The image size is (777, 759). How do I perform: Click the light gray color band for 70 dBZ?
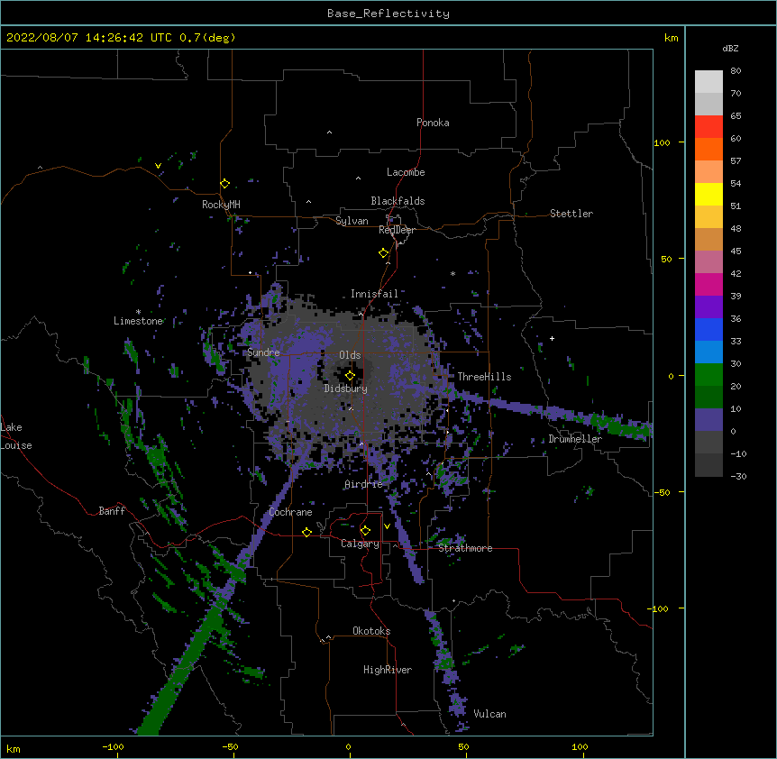tap(708, 82)
